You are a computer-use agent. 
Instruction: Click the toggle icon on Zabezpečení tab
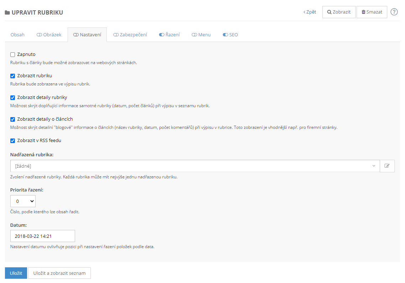pos(116,35)
